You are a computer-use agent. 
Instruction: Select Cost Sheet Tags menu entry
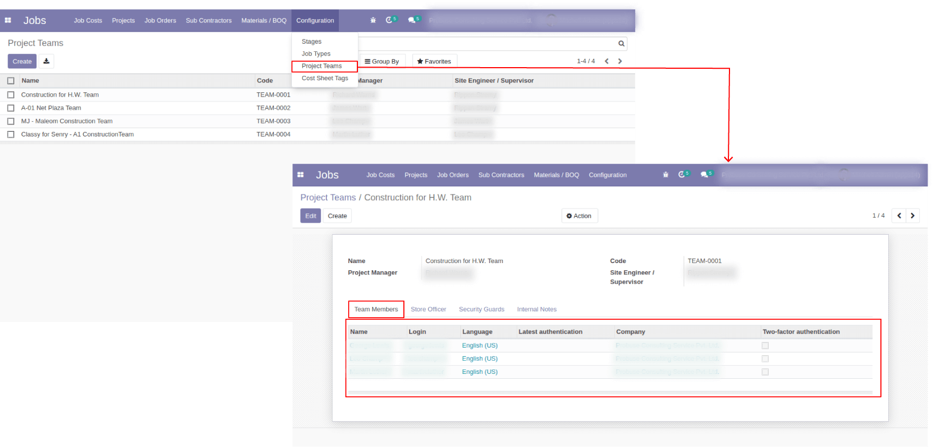(x=325, y=79)
